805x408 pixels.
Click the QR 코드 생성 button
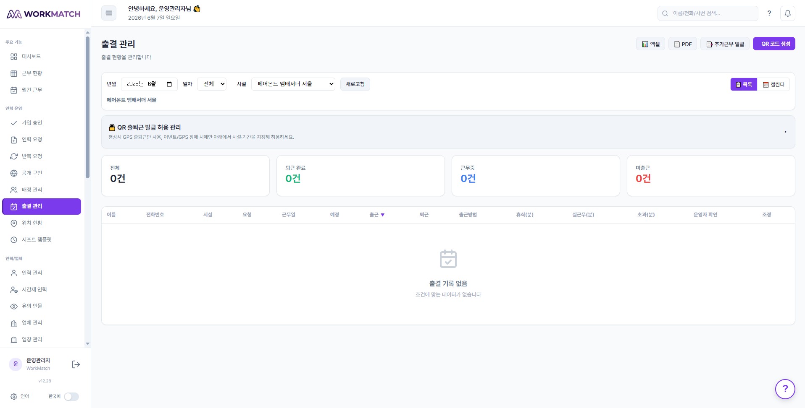(x=774, y=44)
